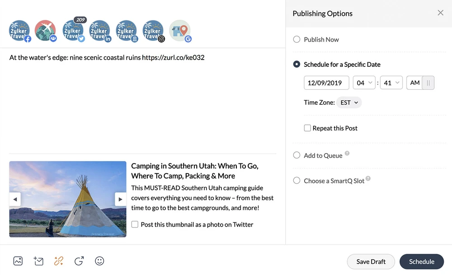
Task: Expand the EST time zone dropdown
Action: point(349,103)
